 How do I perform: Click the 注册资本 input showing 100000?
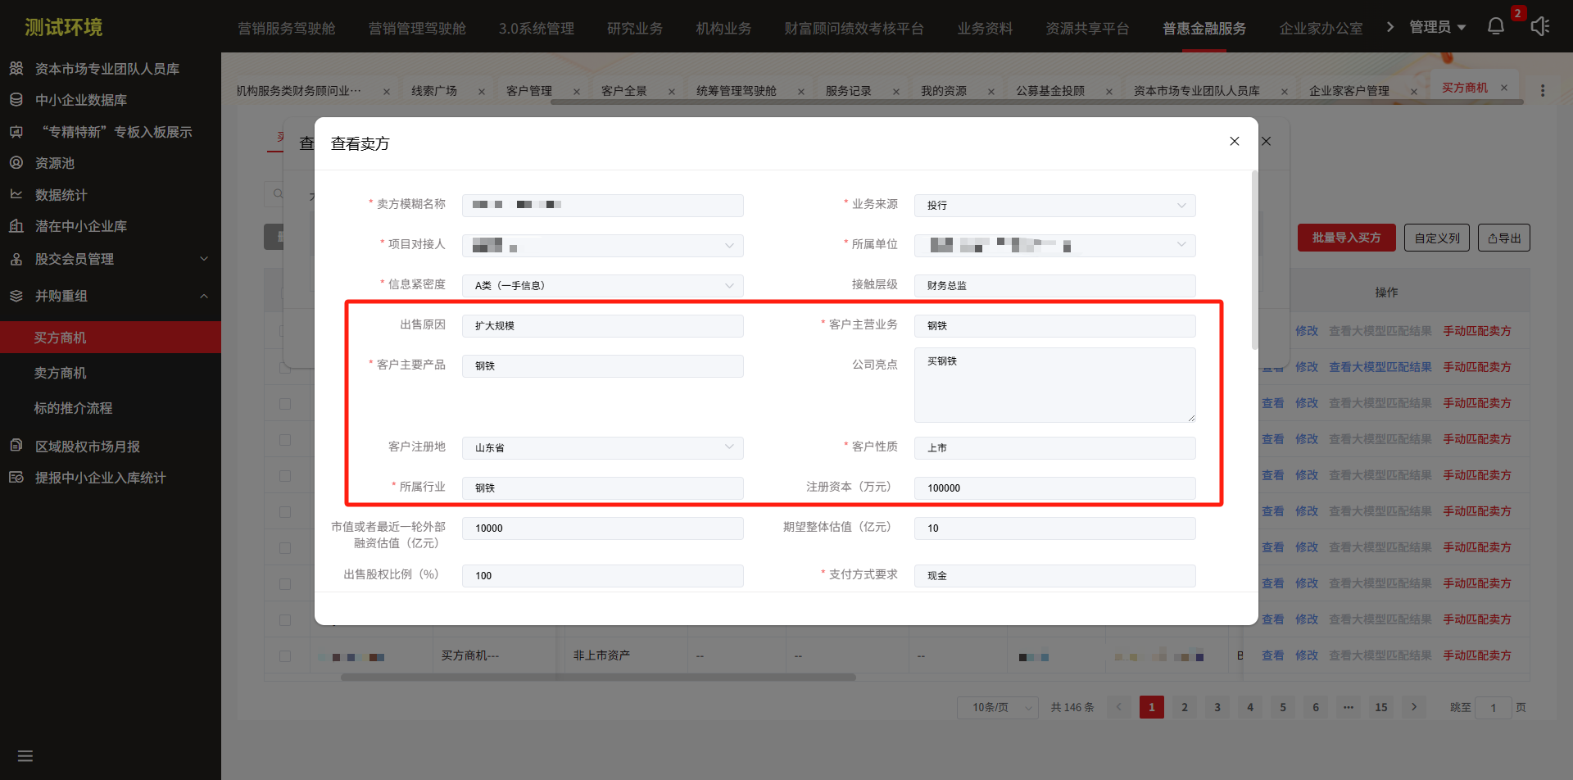coord(1054,488)
